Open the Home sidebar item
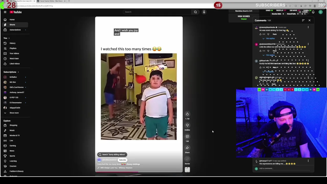The width and height of the screenshot is (327, 184). [15, 20]
